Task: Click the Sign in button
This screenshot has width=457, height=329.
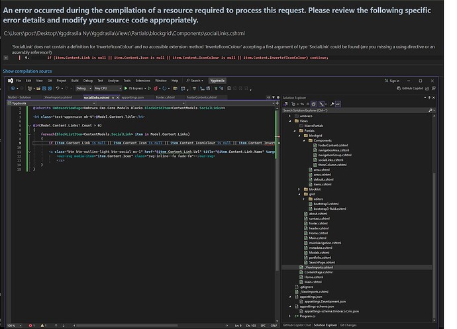Action: [x=392, y=81]
